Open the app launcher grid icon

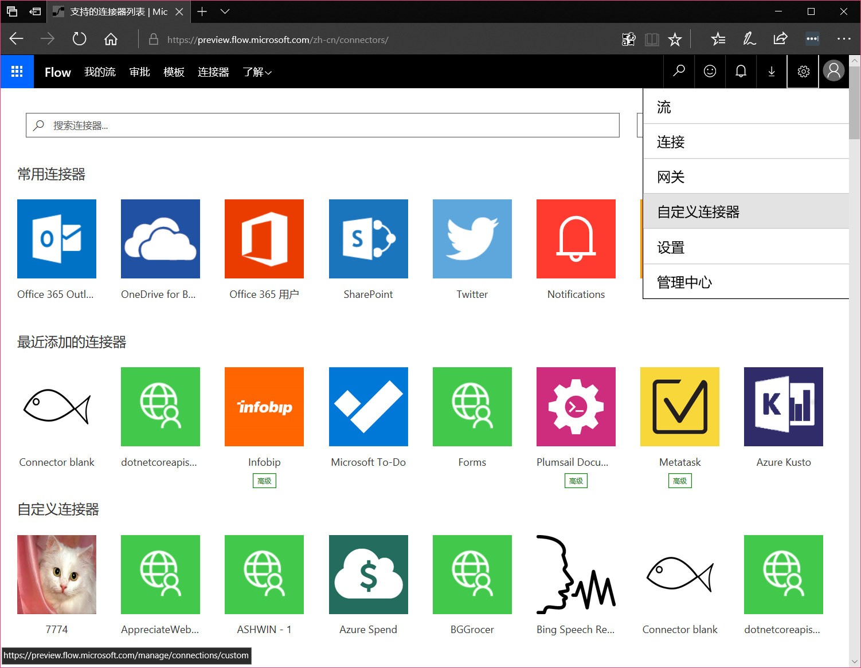(x=17, y=71)
